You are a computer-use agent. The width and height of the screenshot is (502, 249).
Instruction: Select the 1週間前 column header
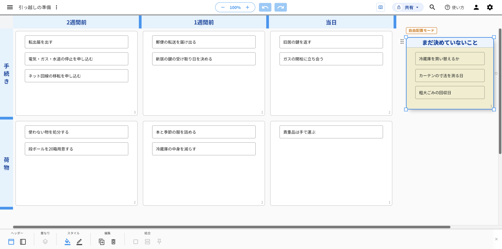click(x=204, y=22)
